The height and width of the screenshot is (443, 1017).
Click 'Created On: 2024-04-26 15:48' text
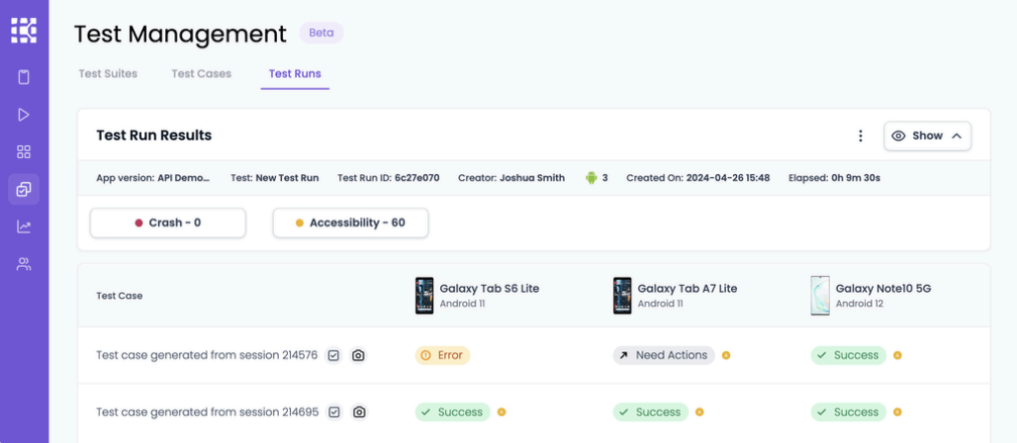[x=697, y=178]
